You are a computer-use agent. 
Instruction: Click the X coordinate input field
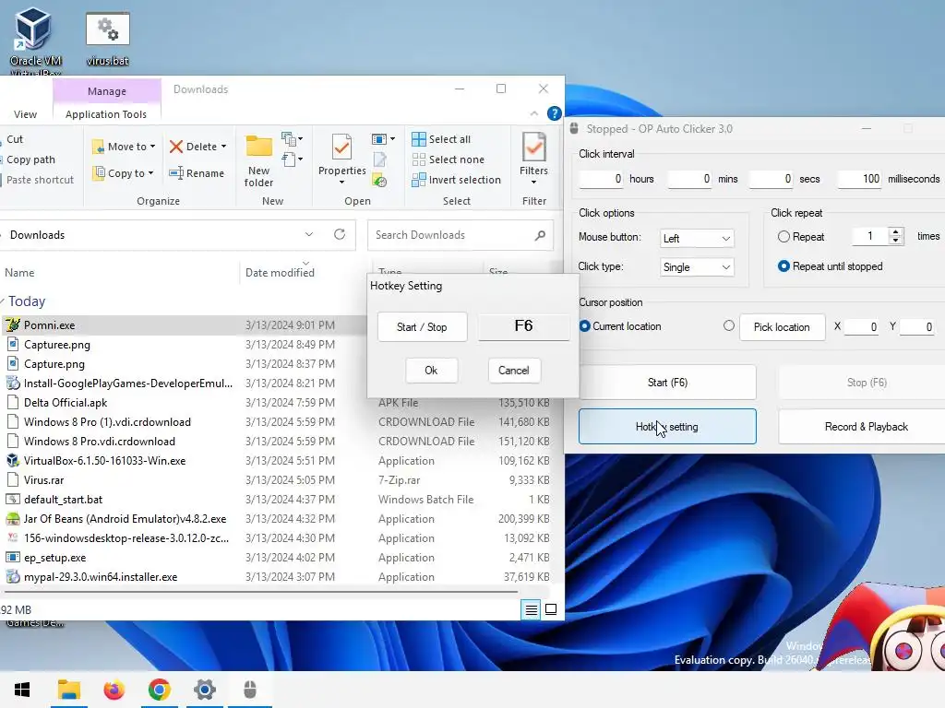(x=861, y=327)
